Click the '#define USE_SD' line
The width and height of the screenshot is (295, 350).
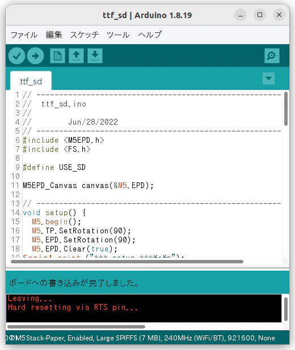point(54,167)
